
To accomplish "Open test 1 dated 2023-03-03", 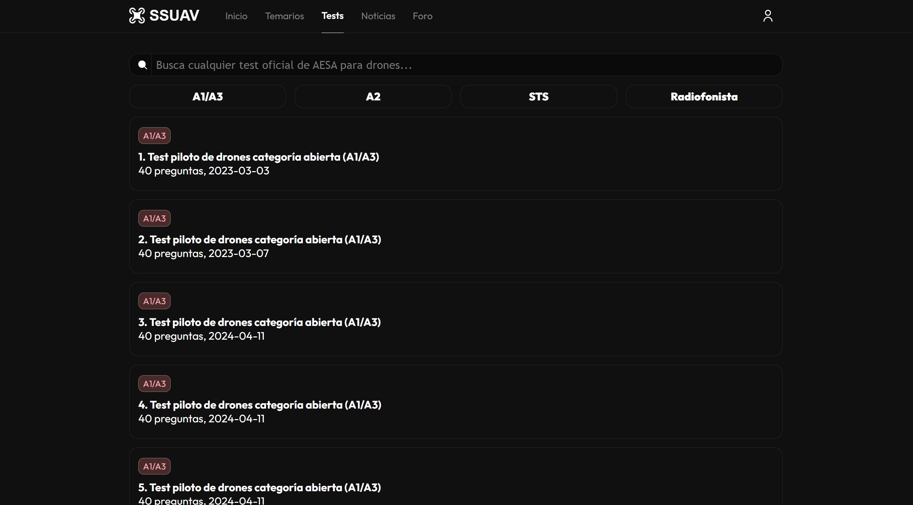I will pos(258,157).
